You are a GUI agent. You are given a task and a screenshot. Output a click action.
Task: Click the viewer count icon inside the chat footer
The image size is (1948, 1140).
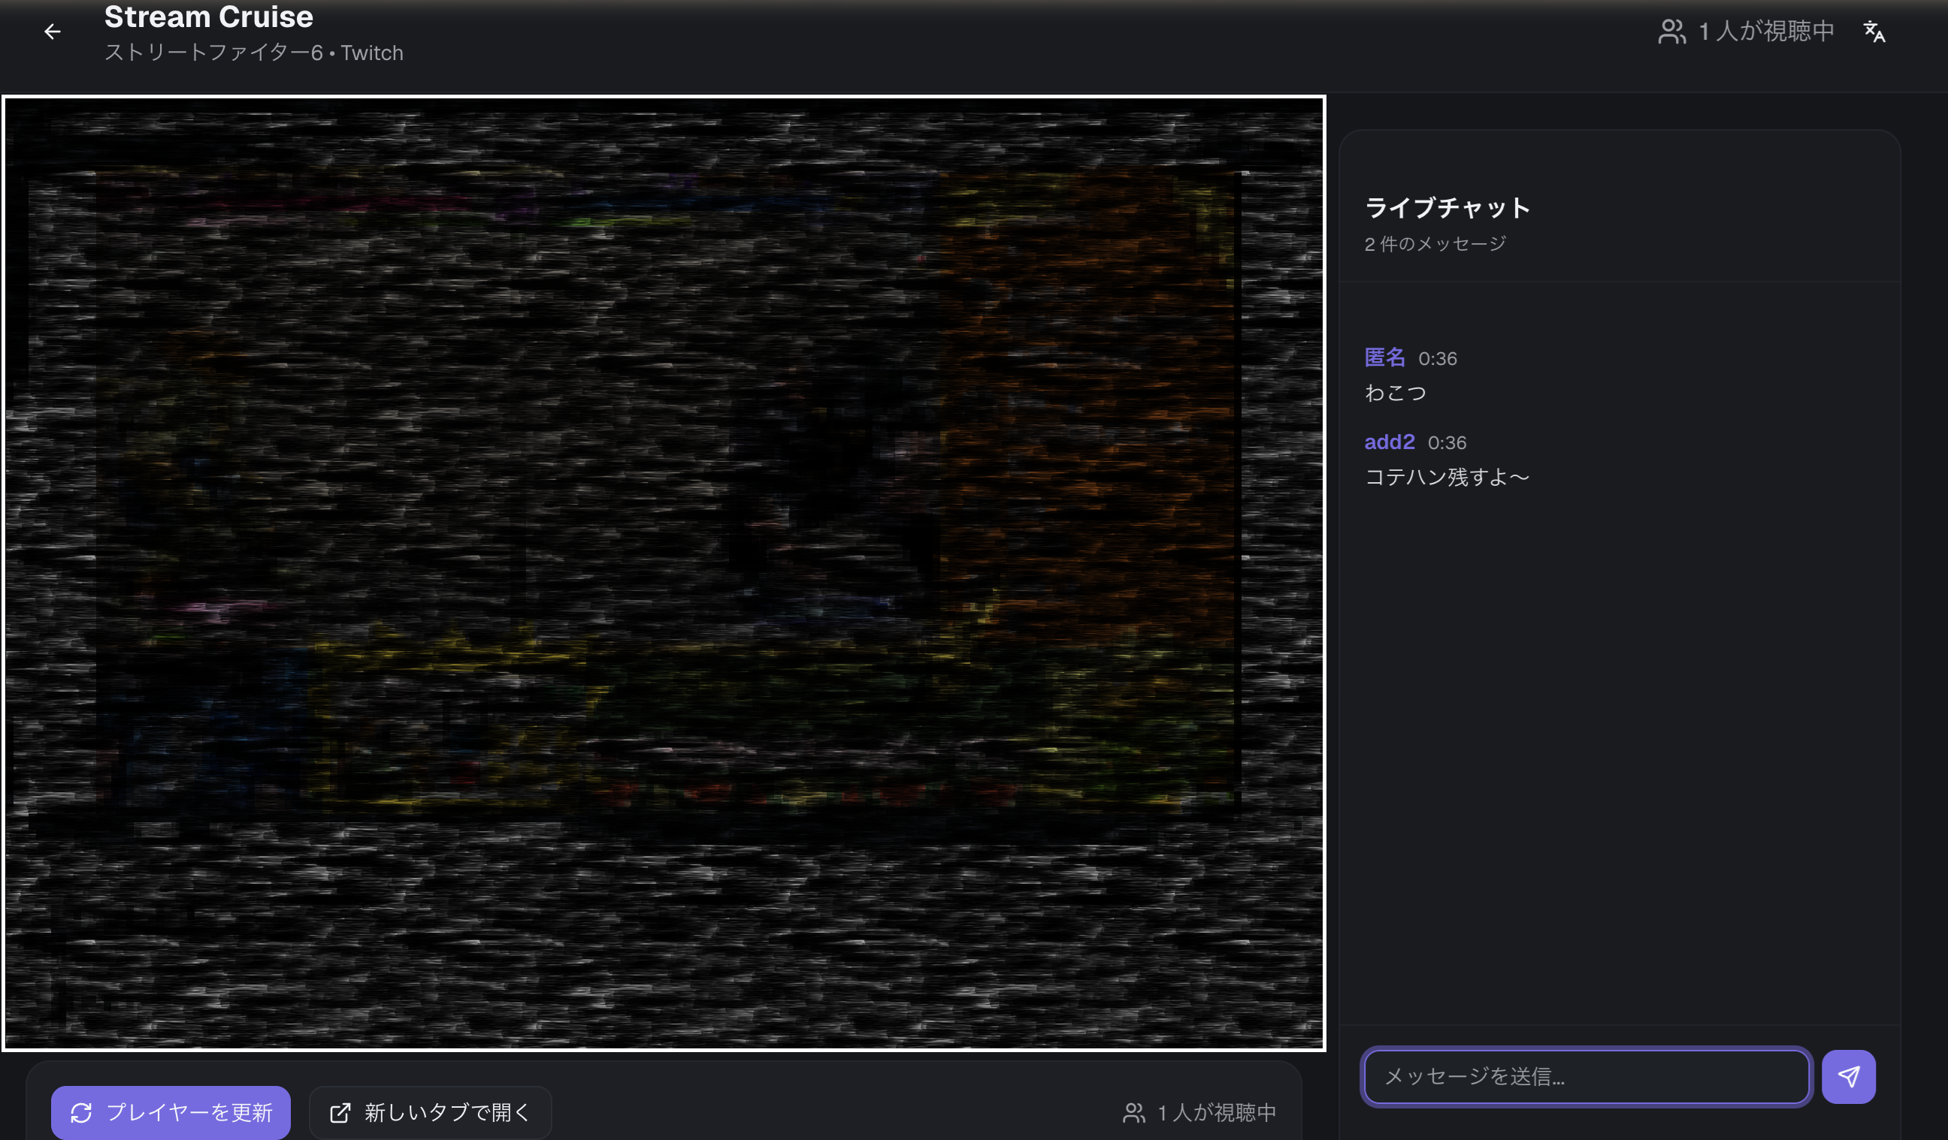pyautogui.click(x=1133, y=1112)
